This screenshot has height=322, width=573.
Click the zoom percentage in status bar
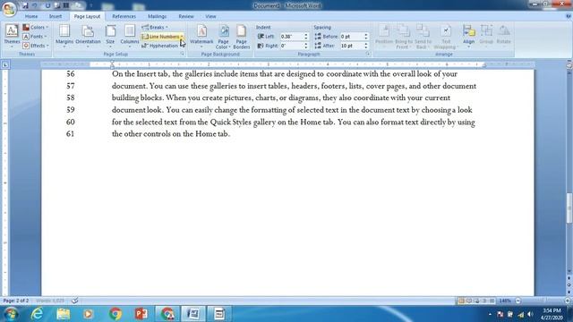505,301
